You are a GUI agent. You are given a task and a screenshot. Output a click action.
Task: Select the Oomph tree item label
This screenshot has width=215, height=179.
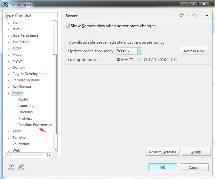click(19, 67)
